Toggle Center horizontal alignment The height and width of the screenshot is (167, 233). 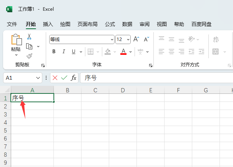[171, 52]
